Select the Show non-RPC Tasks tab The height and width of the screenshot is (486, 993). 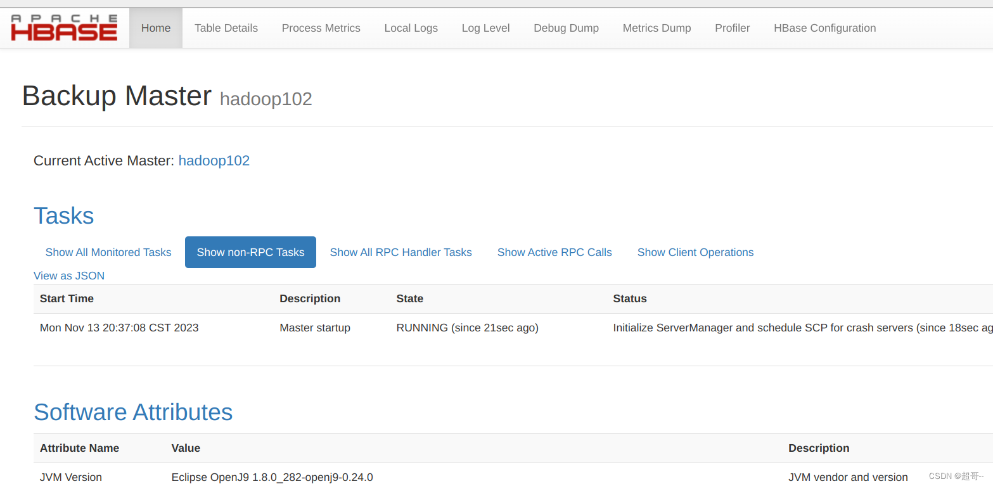point(250,252)
